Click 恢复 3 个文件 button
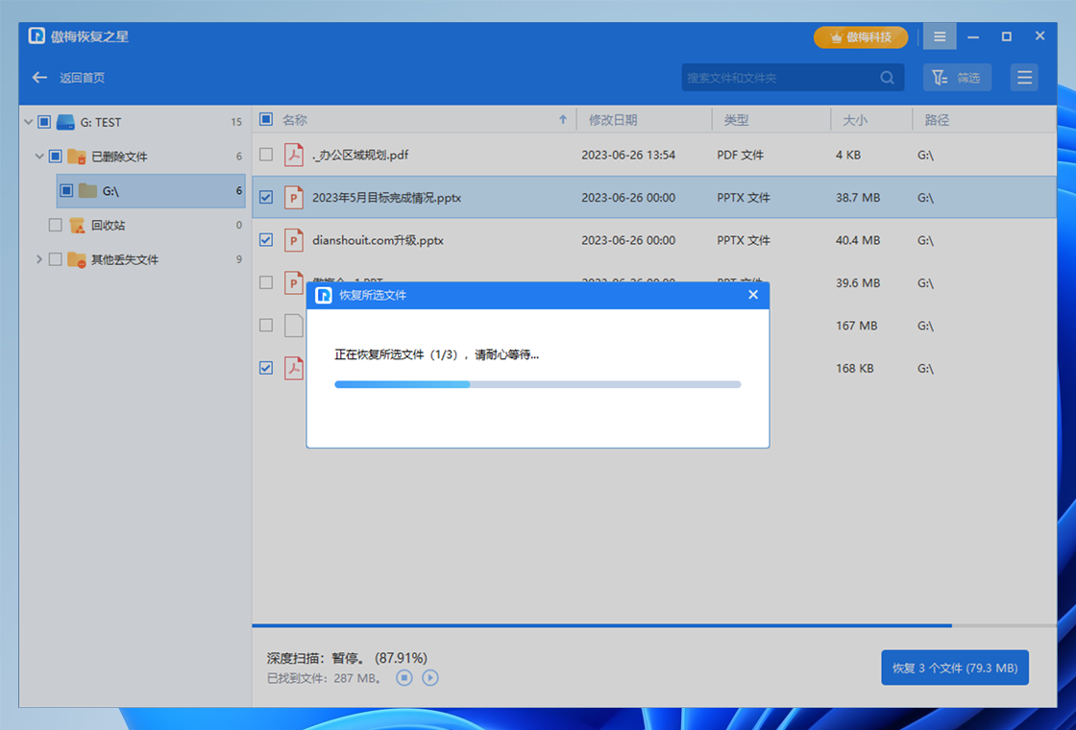 (x=954, y=668)
